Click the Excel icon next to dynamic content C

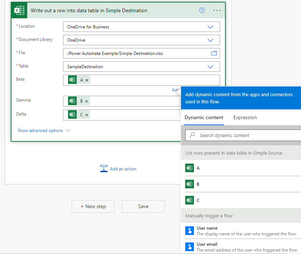click(190, 200)
